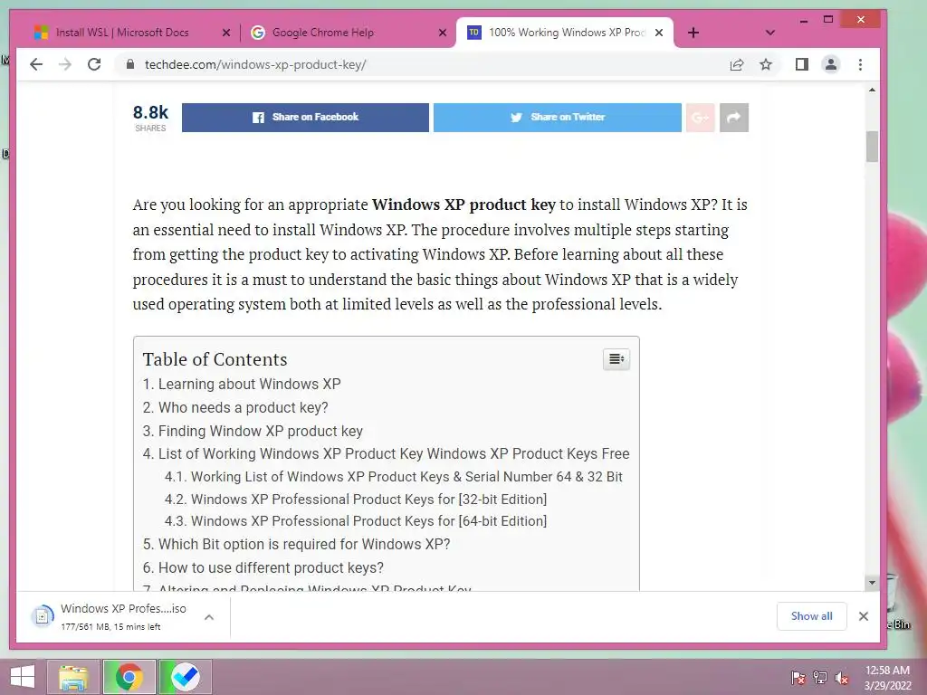Expand download options chevron for the iso
The image size is (927, 695).
(x=209, y=617)
